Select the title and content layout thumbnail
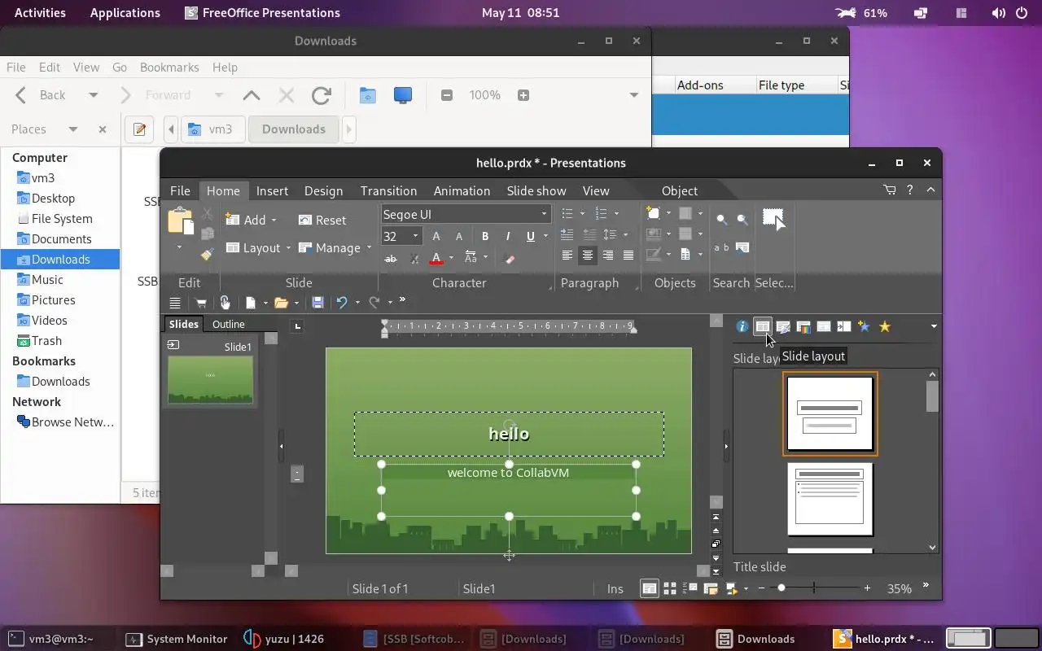 [830, 500]
